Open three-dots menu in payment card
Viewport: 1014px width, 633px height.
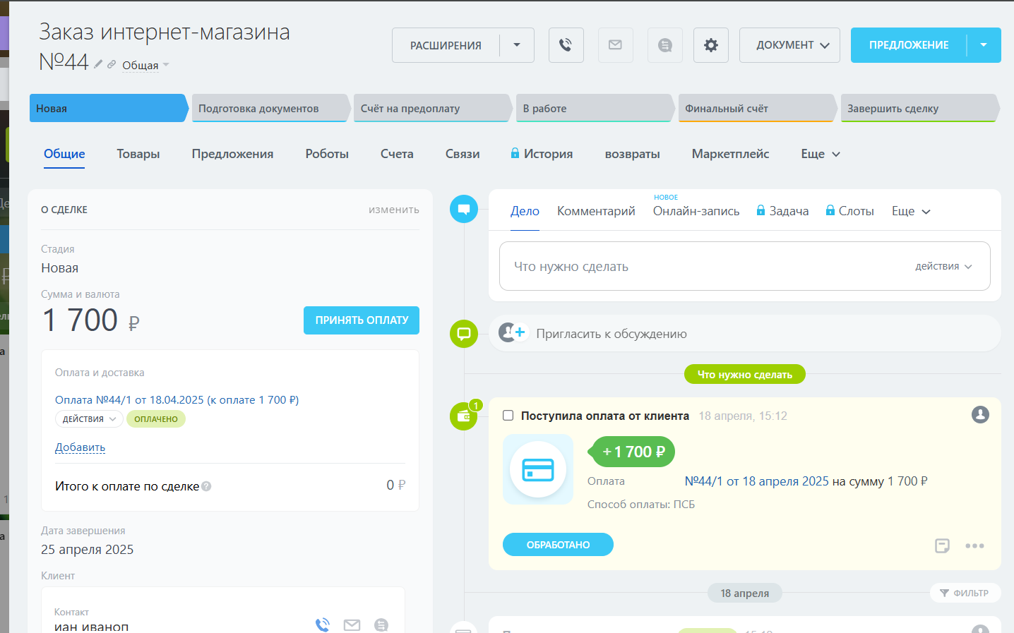(x=974, y=545)
